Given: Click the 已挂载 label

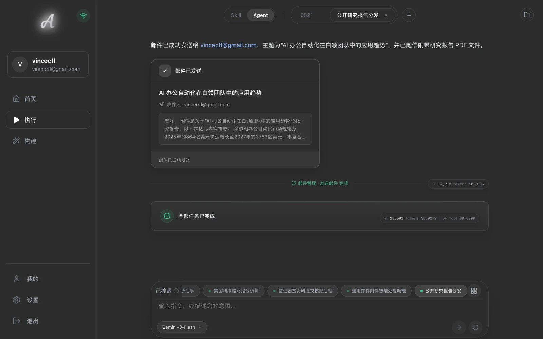Looking at the screenshot, I should (164, 291).
